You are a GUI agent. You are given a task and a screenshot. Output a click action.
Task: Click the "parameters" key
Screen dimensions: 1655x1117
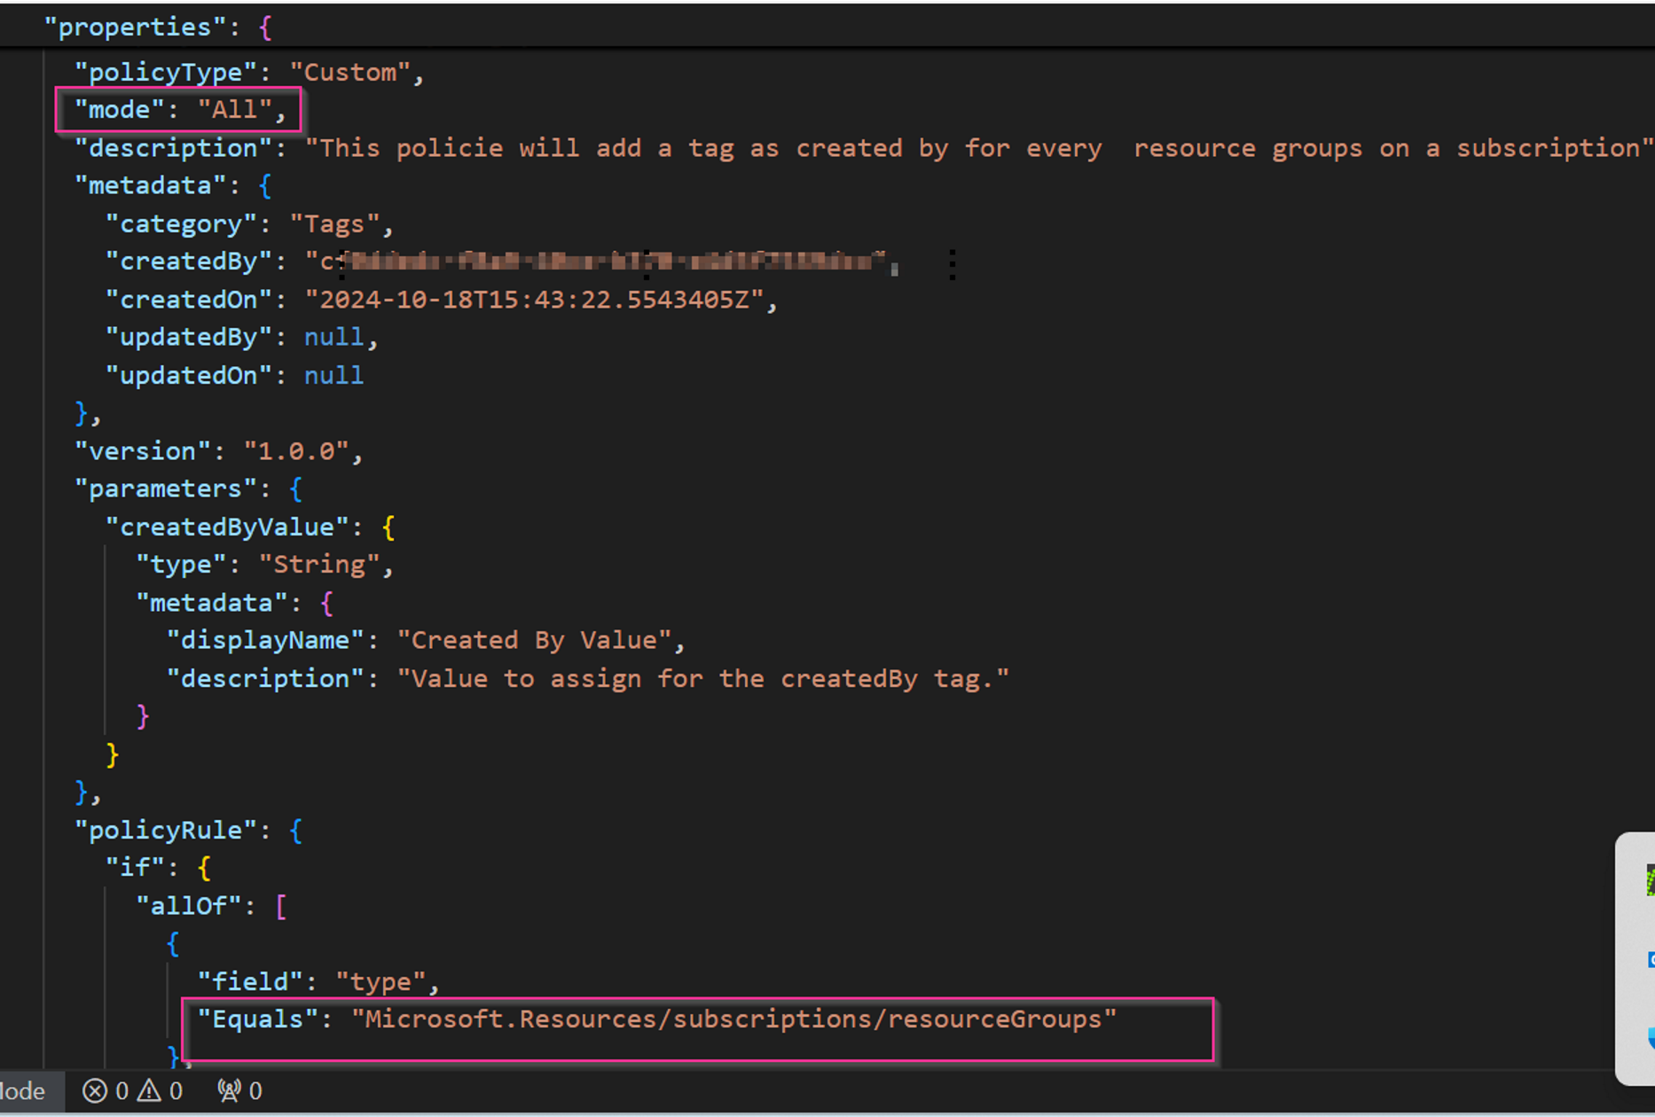(x=166, y=488)
